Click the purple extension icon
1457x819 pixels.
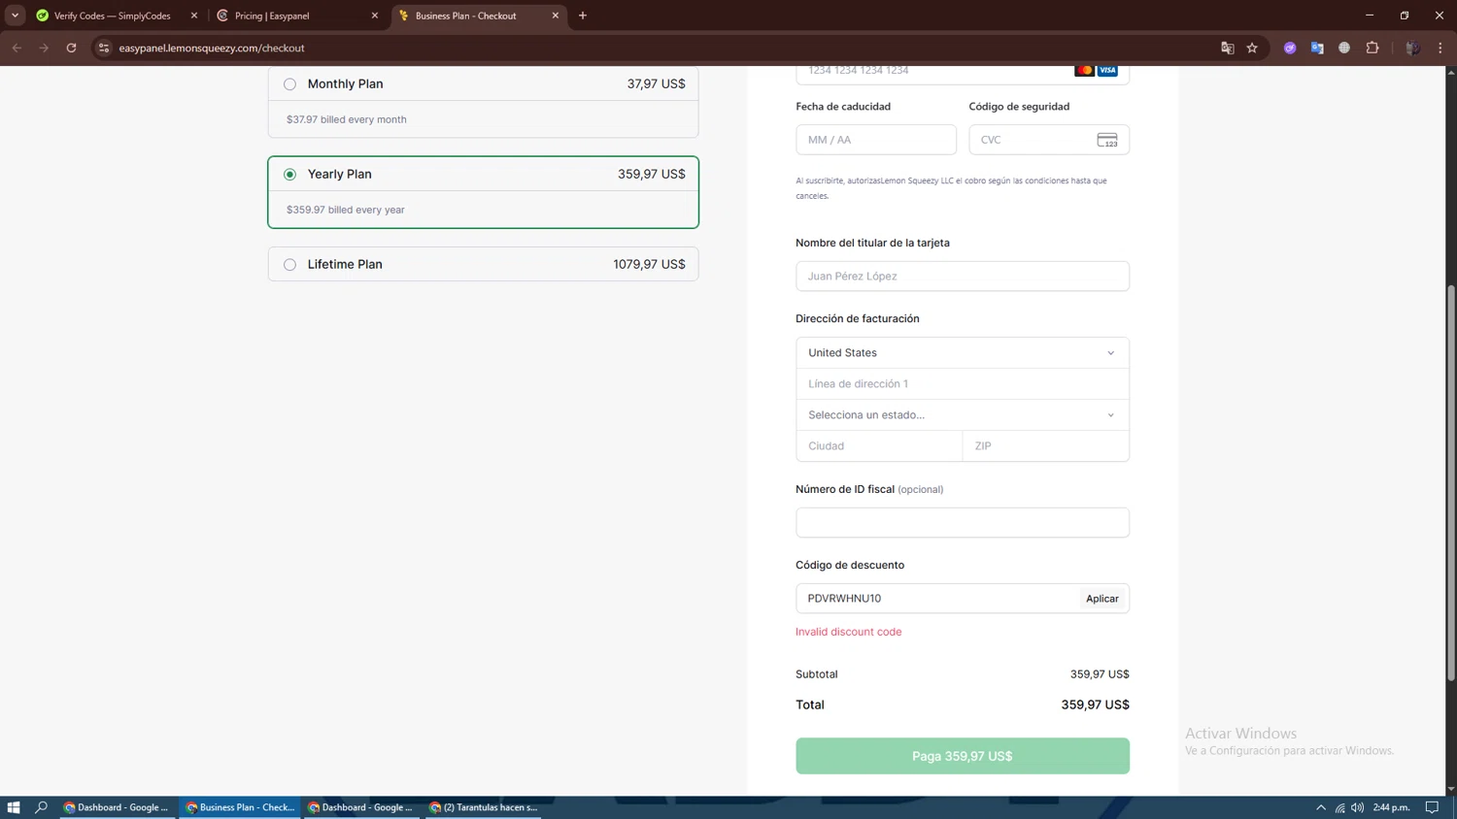(x=1290, y=48)
